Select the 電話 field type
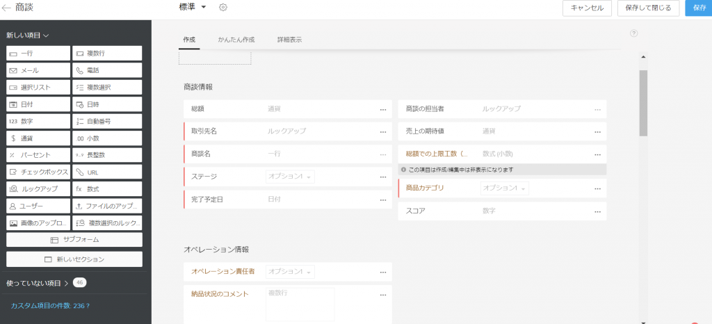This screenshot has height=324, width=712. 107,70
